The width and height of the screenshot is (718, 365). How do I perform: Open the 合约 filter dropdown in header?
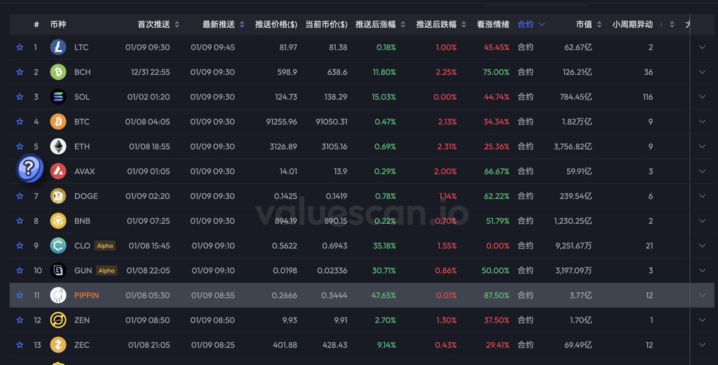point(531,25)
